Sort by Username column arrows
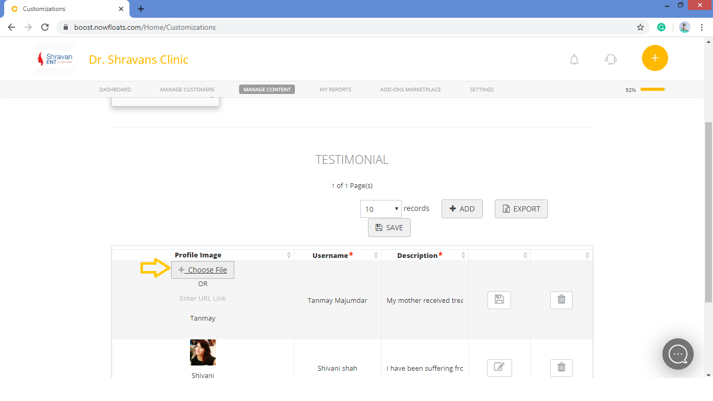 (x=376, y=255)
